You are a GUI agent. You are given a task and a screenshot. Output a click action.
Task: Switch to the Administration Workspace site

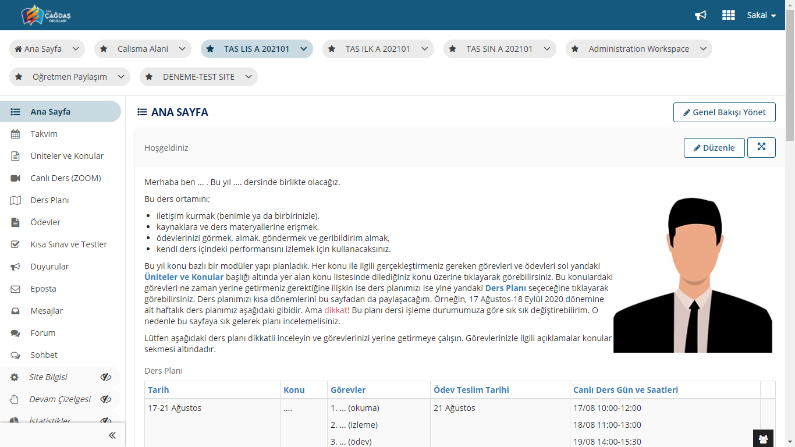(638, 49)
